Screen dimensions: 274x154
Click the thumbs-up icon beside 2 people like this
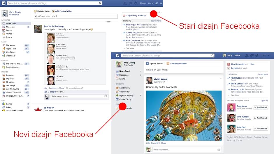(46, 91)
